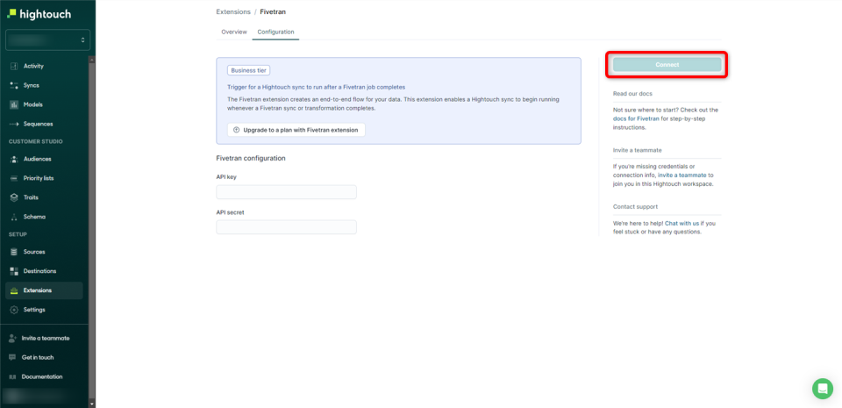This screenshot has height=408, width=842.
Task: Focus the API secret input field
Action: point(286,227)
